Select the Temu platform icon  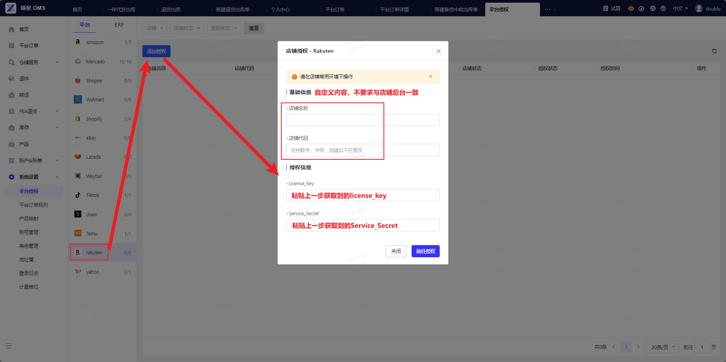(x=78, y=233)
